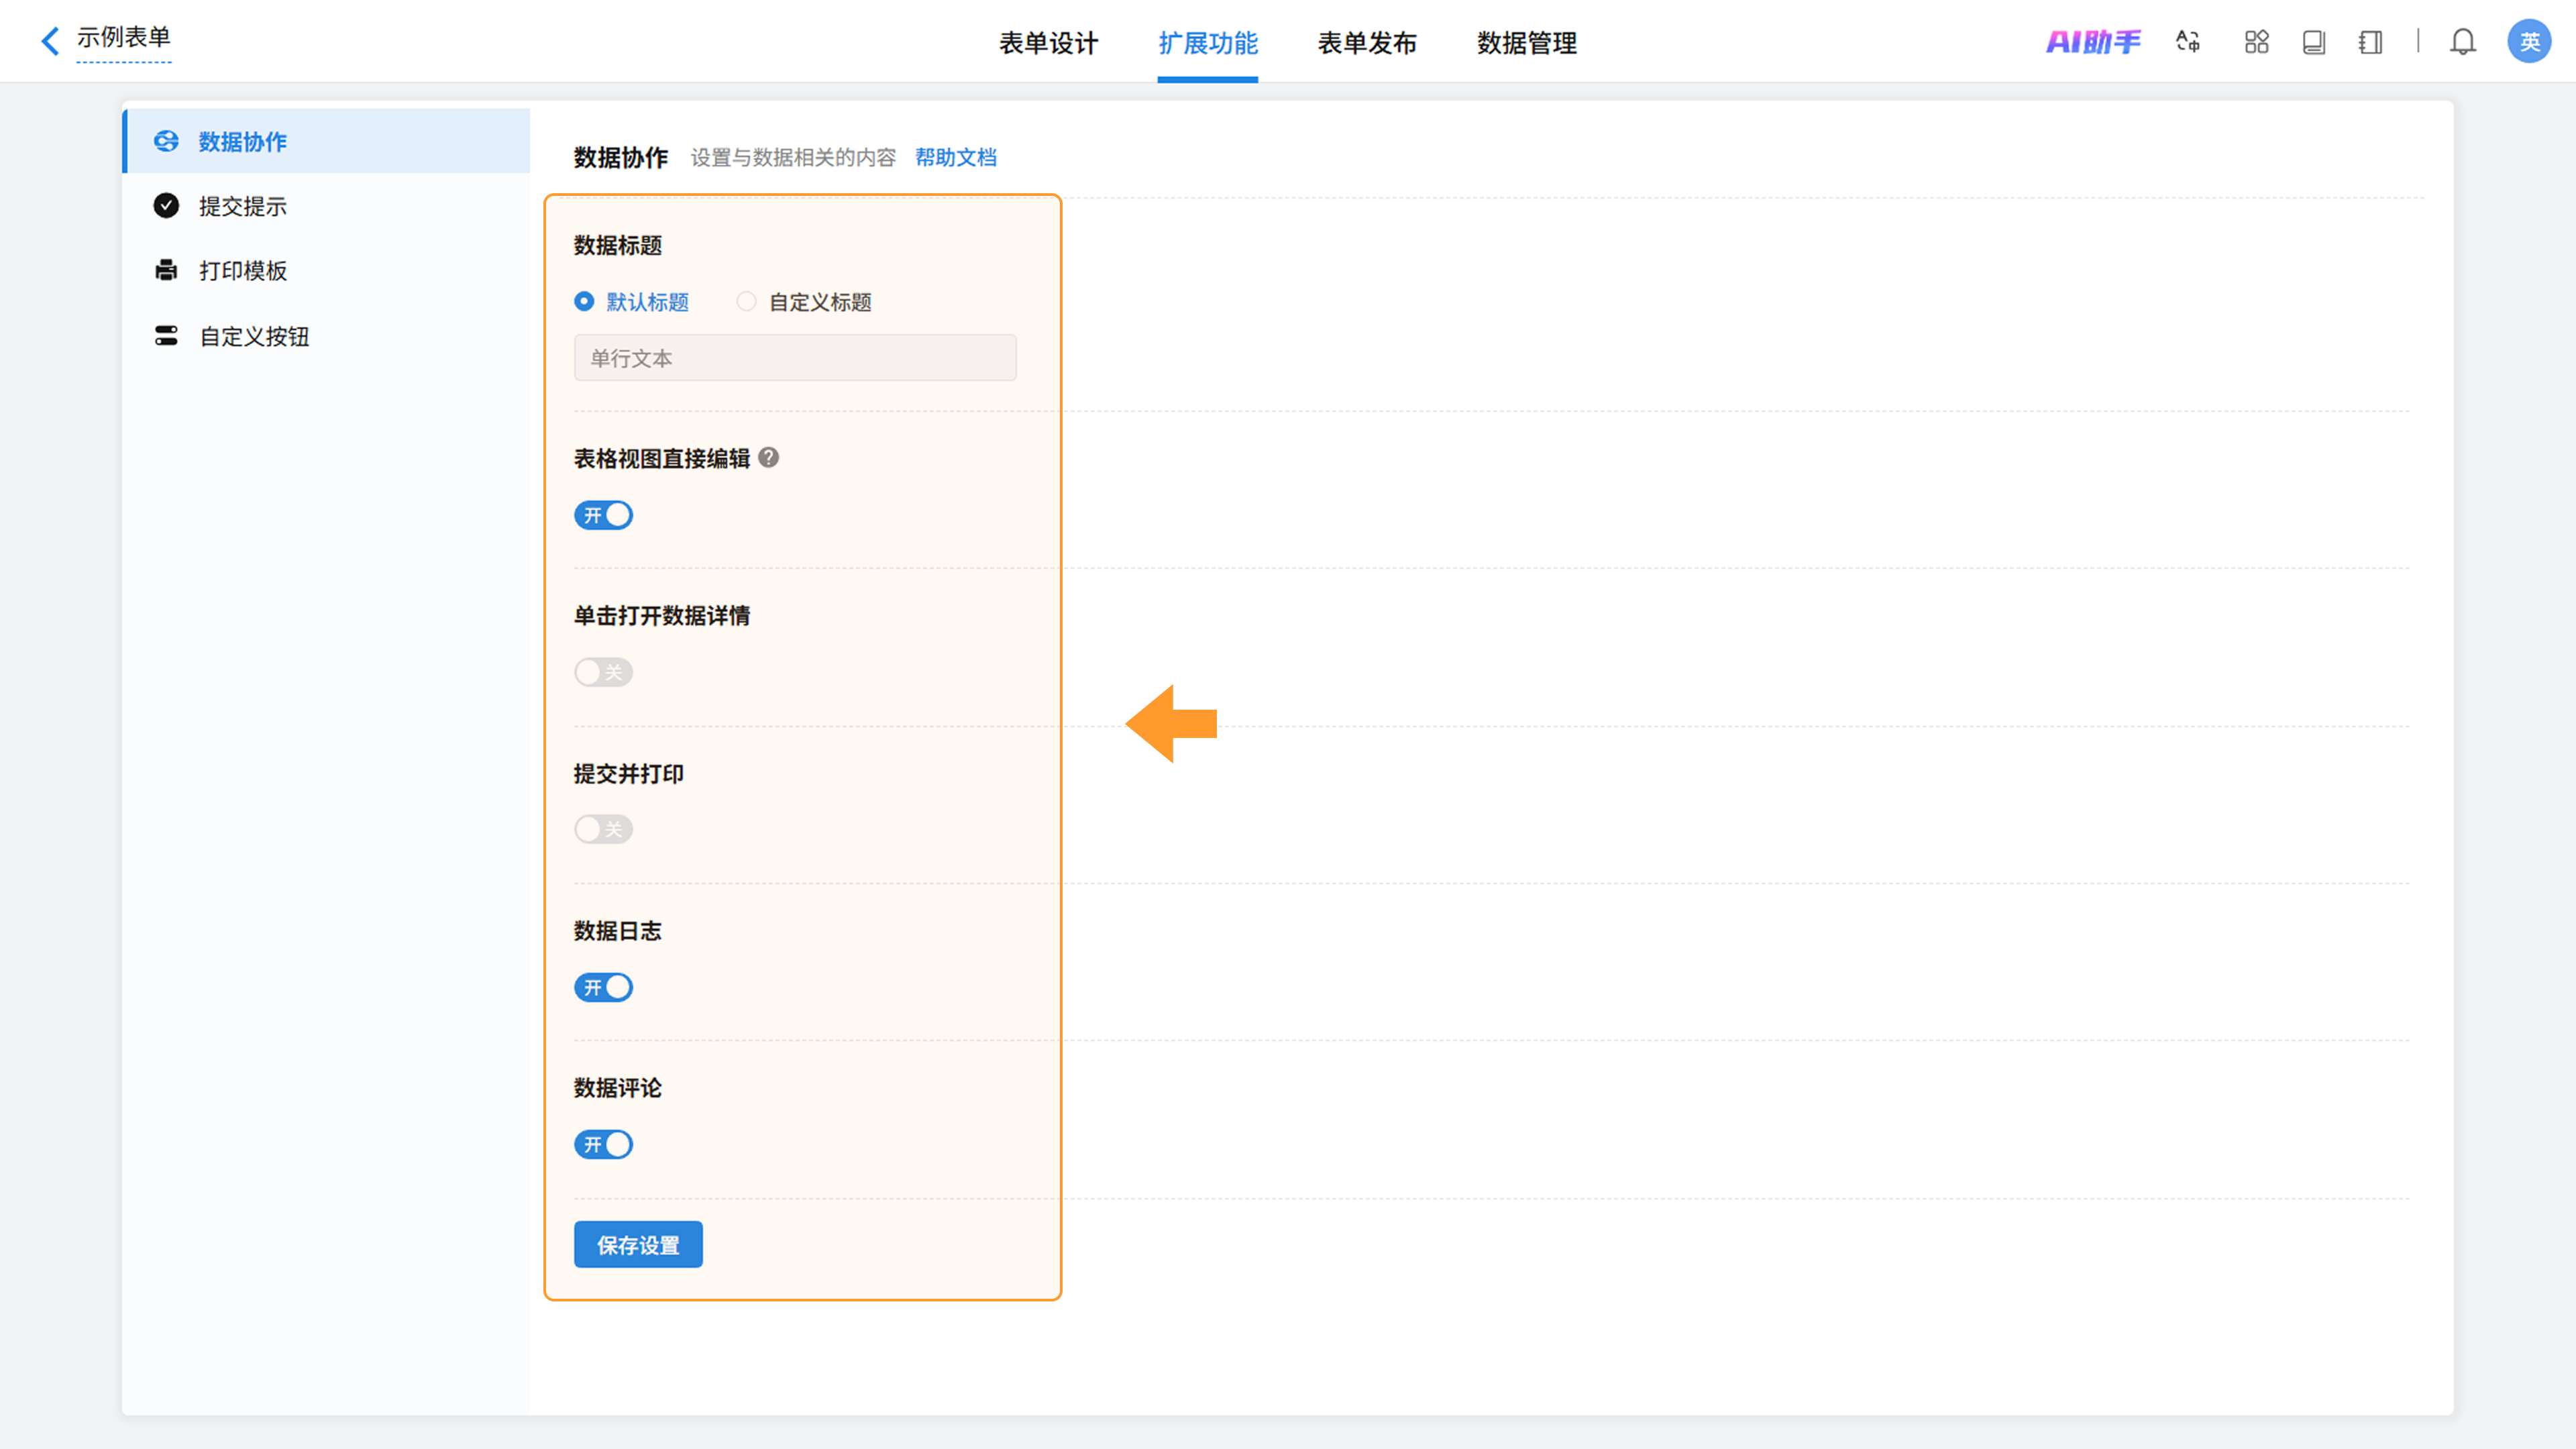
Task: Open the apps grid icon
Action: coord(2256,42)
